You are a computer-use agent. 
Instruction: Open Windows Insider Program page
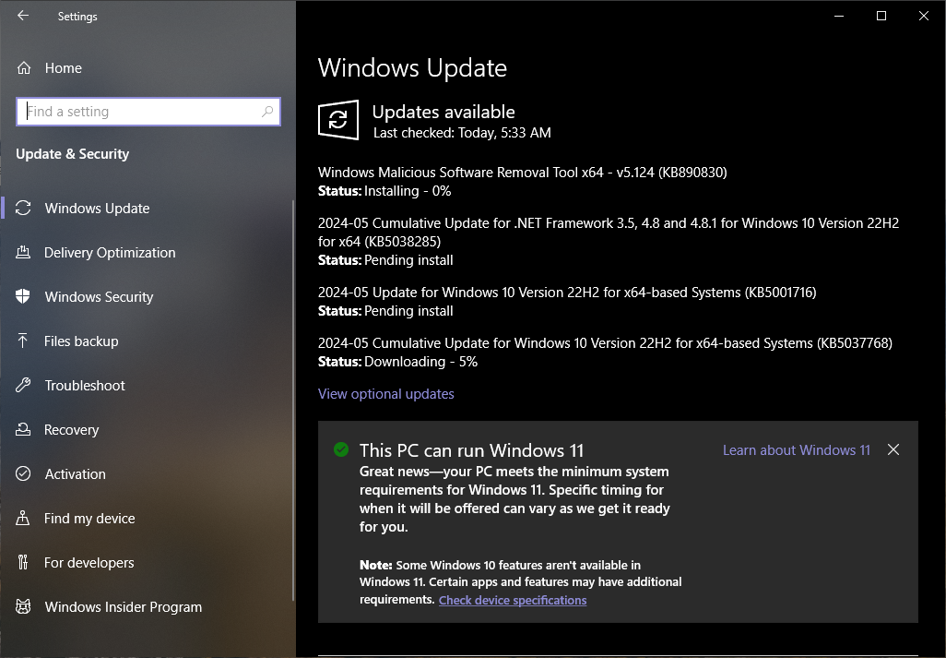[148, 606]
